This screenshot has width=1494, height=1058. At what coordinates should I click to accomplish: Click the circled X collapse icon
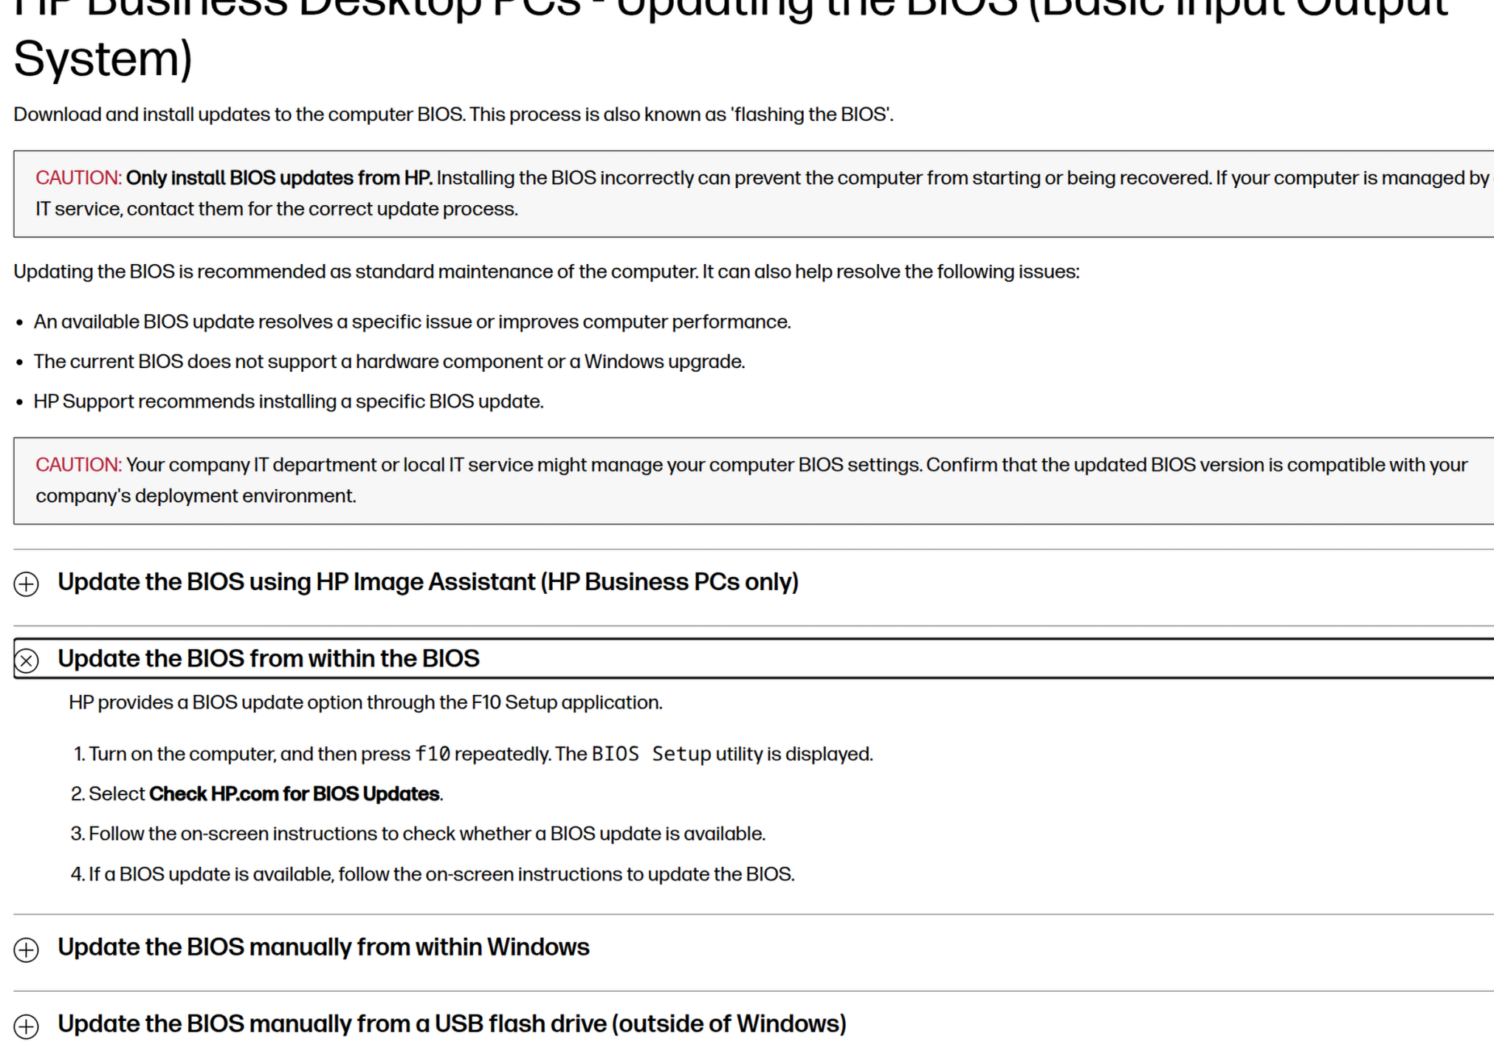click(27, 660)
